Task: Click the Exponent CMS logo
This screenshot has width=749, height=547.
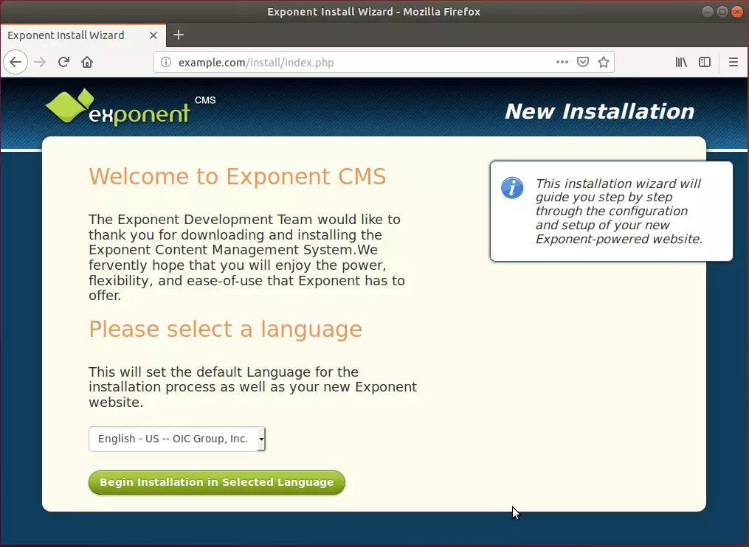Action: (x=130, y=108)
